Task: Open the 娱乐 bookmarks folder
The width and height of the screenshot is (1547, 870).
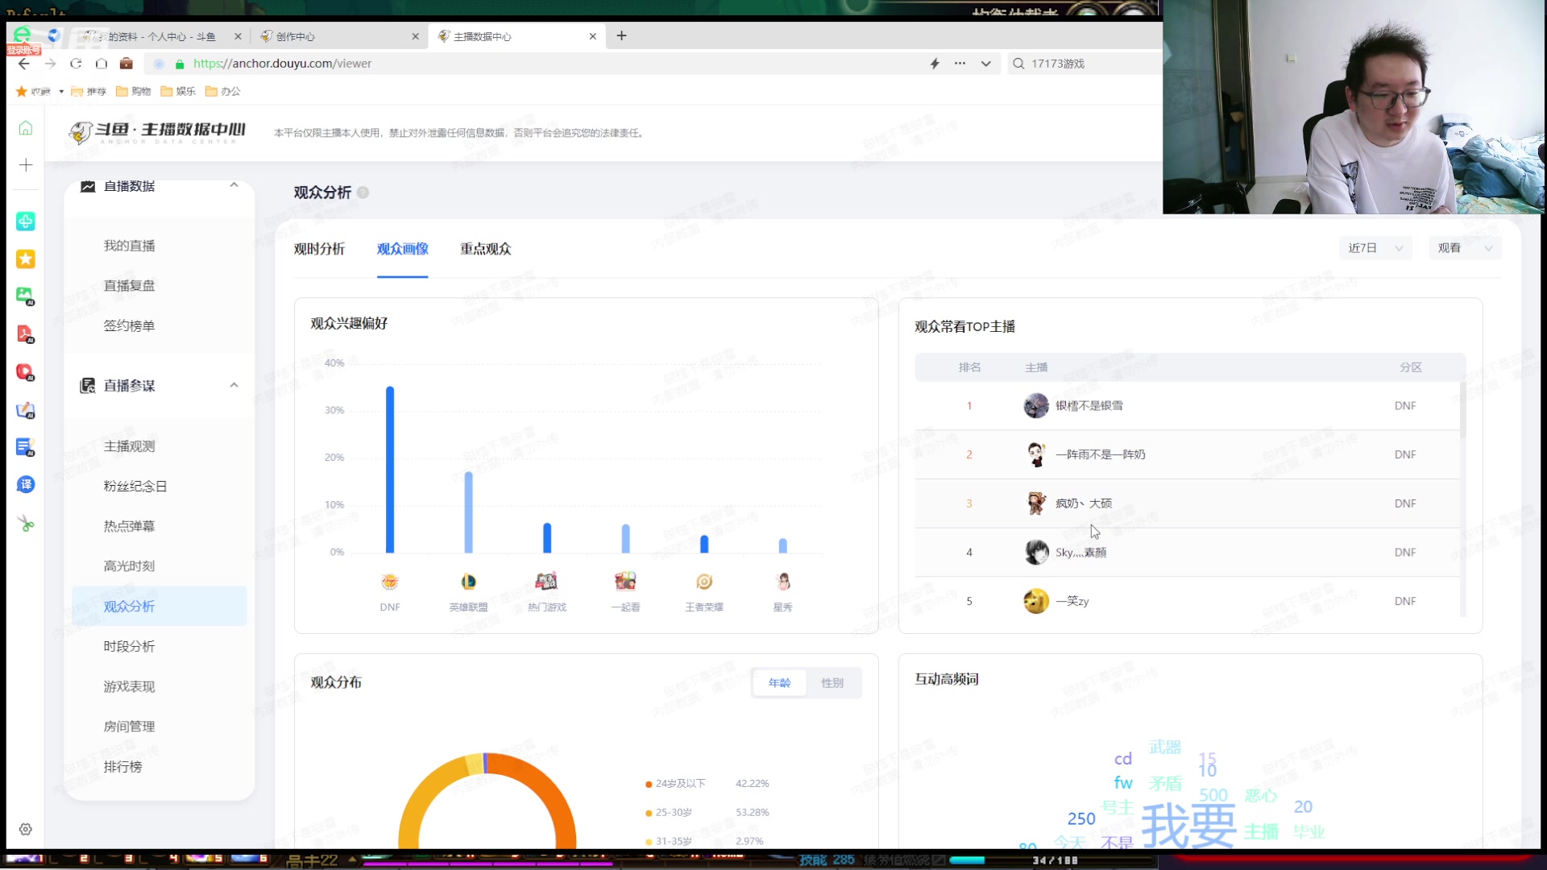Action: (178, 91)
